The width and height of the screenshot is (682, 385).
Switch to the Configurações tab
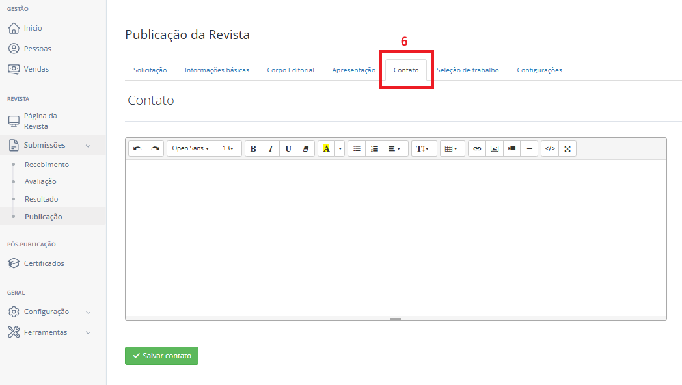pyautogui.click(x=539, y=70)
